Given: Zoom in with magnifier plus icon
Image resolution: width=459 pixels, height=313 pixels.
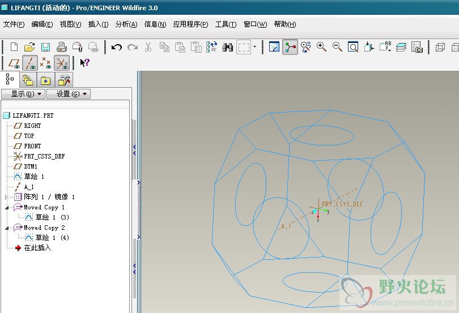Looking at the screenshot, I should point(321,47).
